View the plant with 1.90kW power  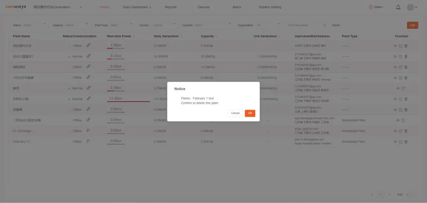click(x=395, y=46)
